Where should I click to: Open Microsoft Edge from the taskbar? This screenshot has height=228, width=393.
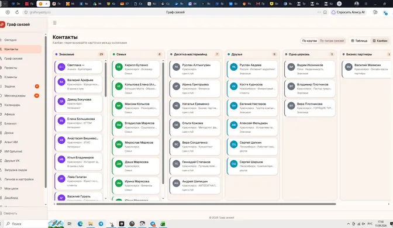[x=80, y=224]
